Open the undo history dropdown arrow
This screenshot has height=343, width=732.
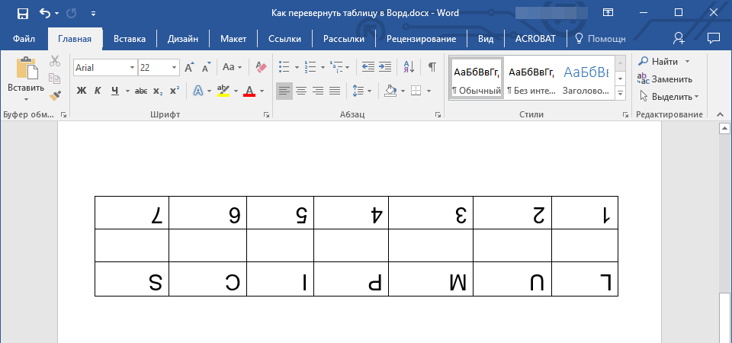click(57, 14)
